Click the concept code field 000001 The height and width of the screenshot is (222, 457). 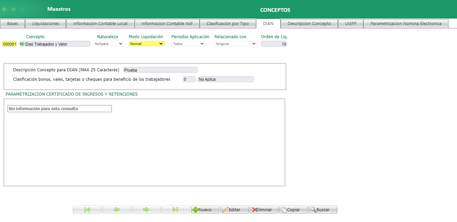pyautogui.click(x=9, y=44)
